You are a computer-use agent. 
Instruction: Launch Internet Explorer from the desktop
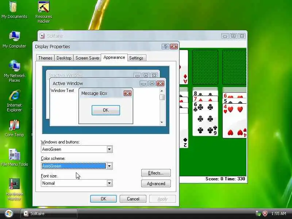point(14,101)
